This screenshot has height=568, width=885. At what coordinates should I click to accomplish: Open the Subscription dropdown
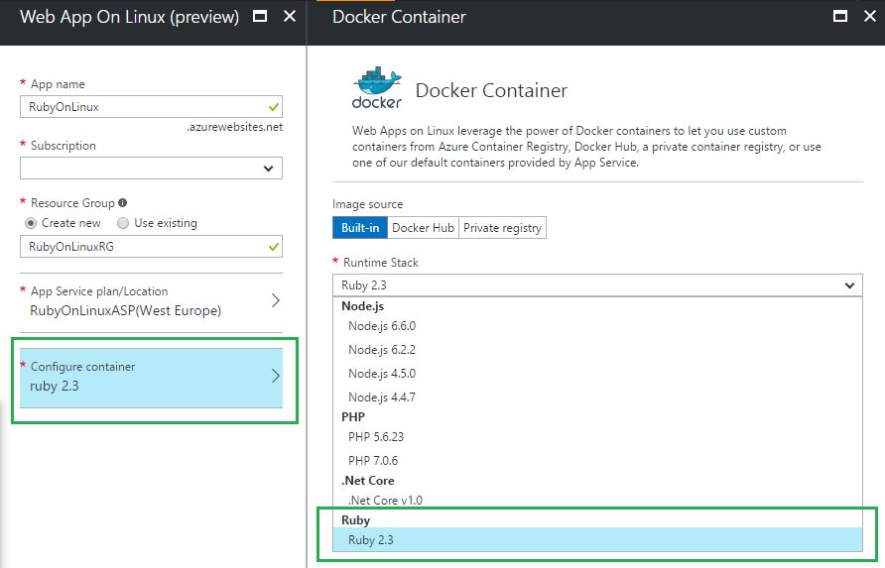[x=151, y=169]
